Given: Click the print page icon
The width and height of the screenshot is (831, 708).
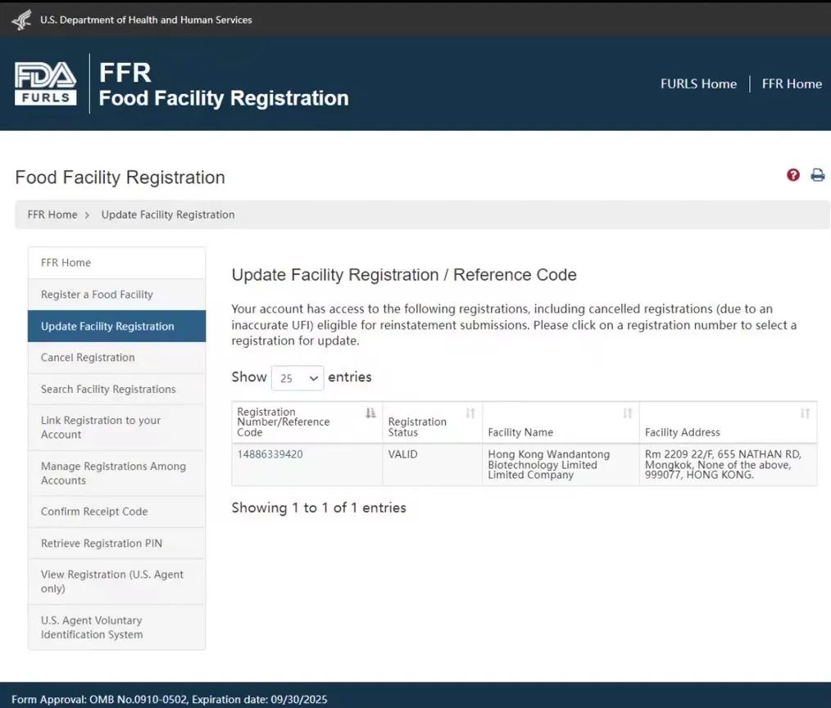Looking at the screenshot, I should (x=818, y=175).
